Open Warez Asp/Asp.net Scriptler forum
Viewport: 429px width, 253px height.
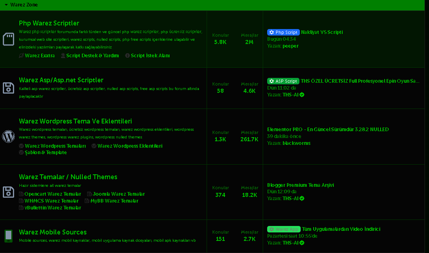tap(61, 80)
